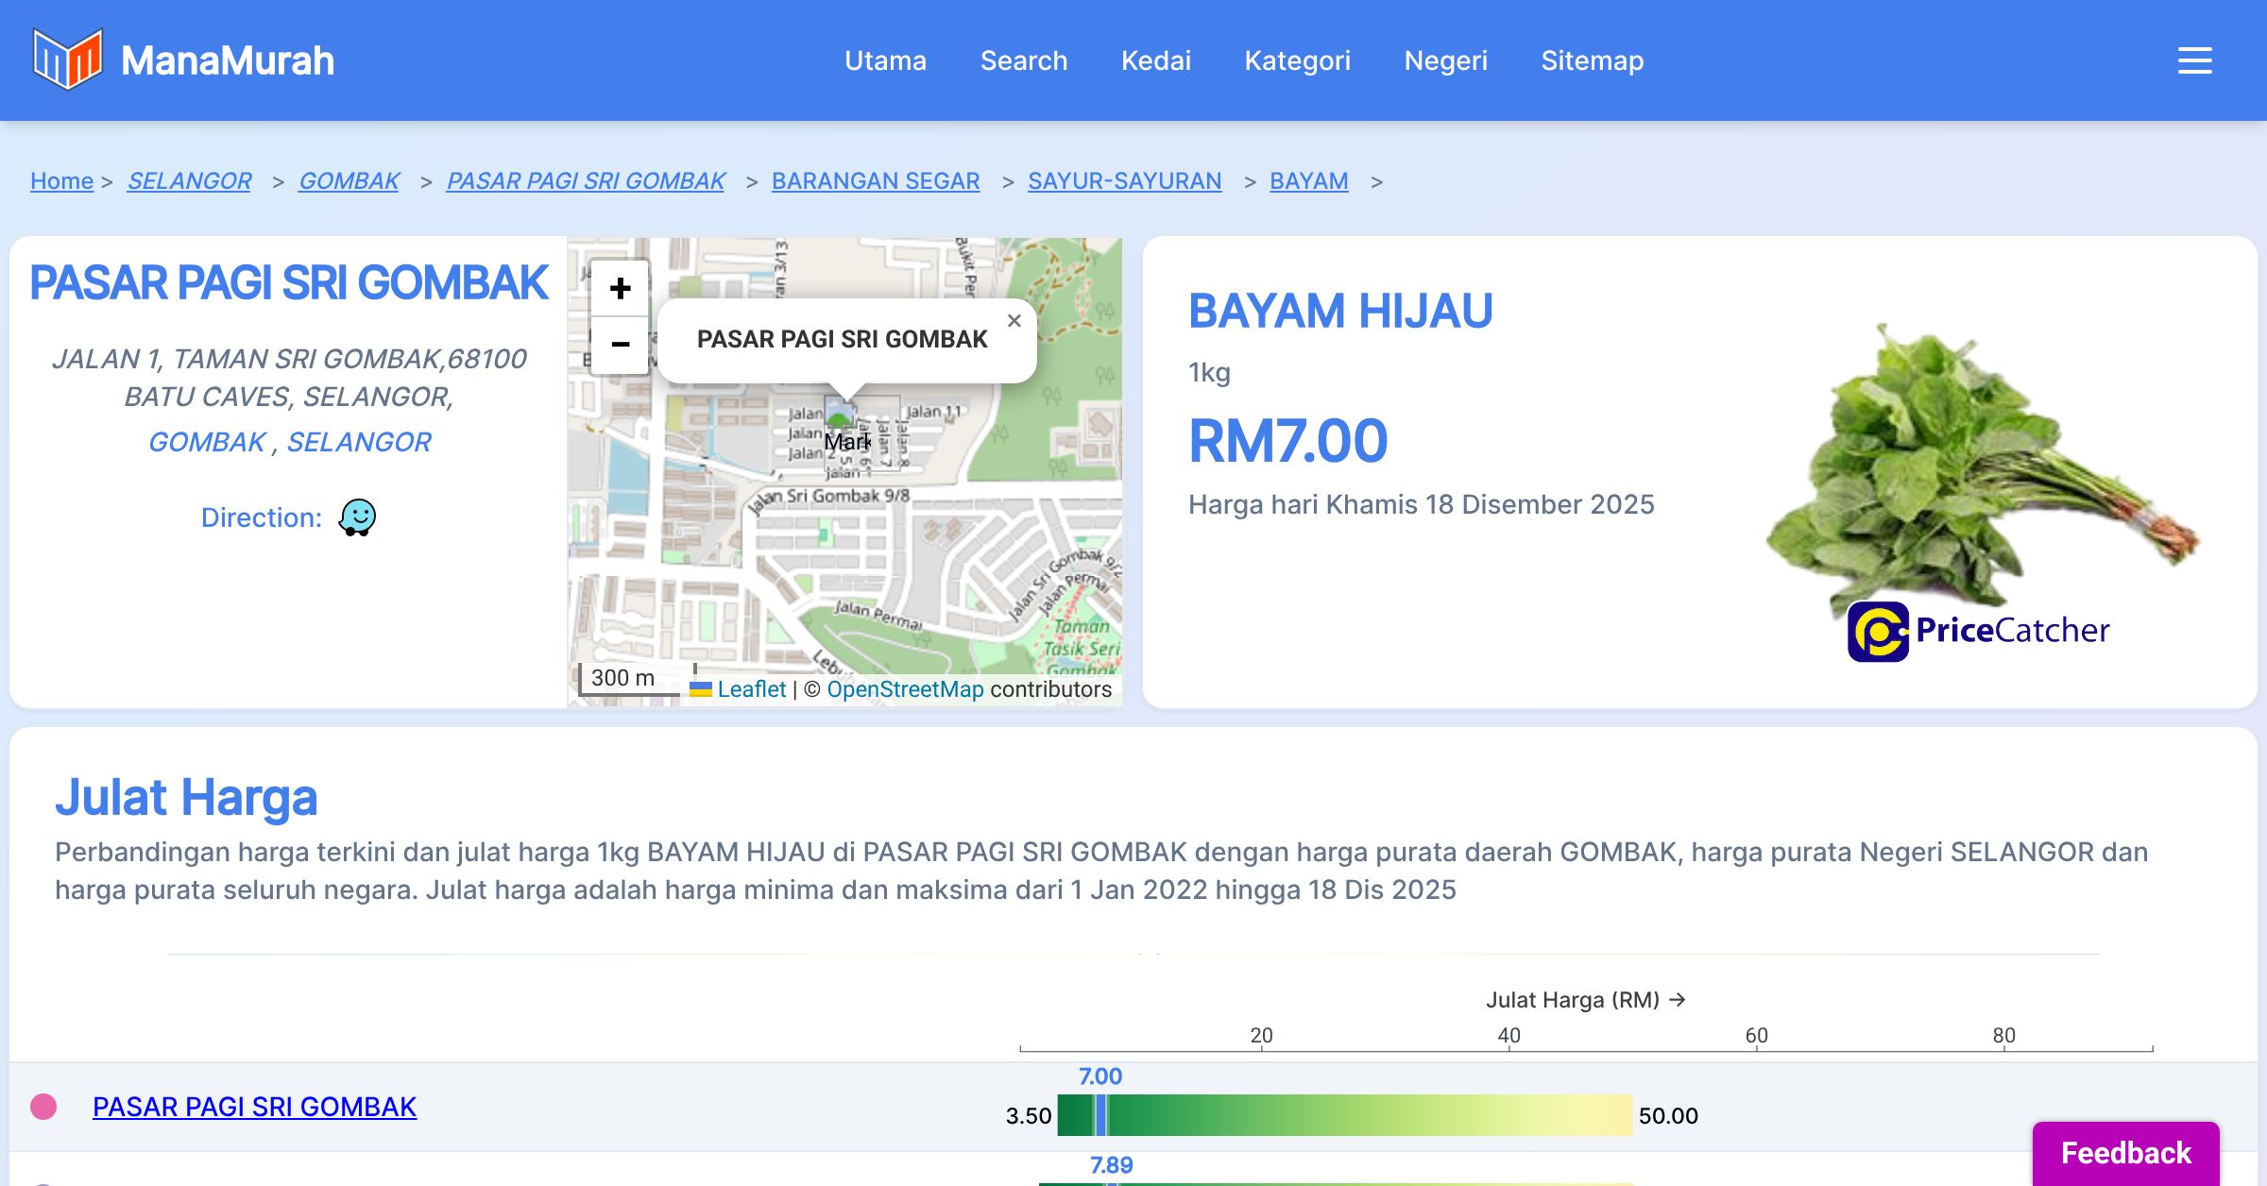Click the price range gradient bar
This screenshot has height=1186, width=2267.
pos(1344,1115)
